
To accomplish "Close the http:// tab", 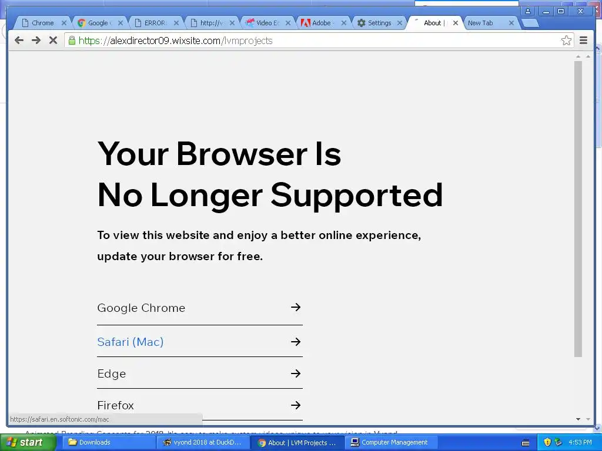I will pyautogui.click(x=232, y=23).
